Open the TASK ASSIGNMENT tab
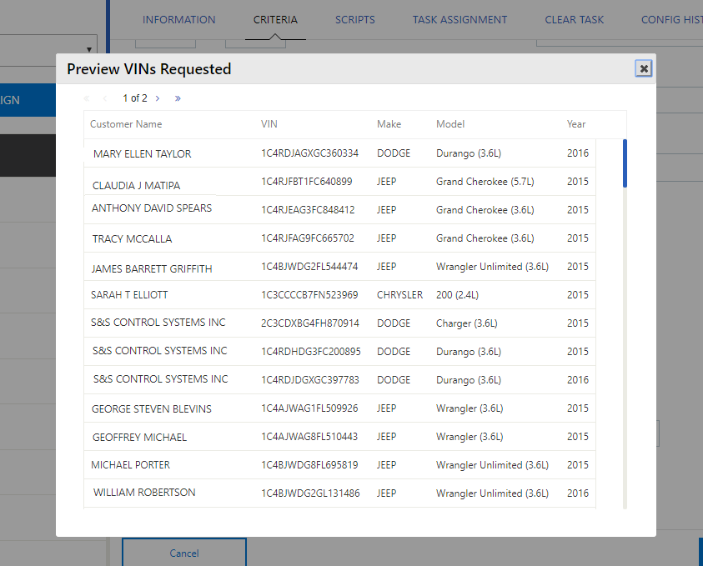 point(460,20)
